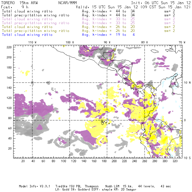Click the "300" label on the horizontal axis
192x192 pixels.
(x=165, y=161)
